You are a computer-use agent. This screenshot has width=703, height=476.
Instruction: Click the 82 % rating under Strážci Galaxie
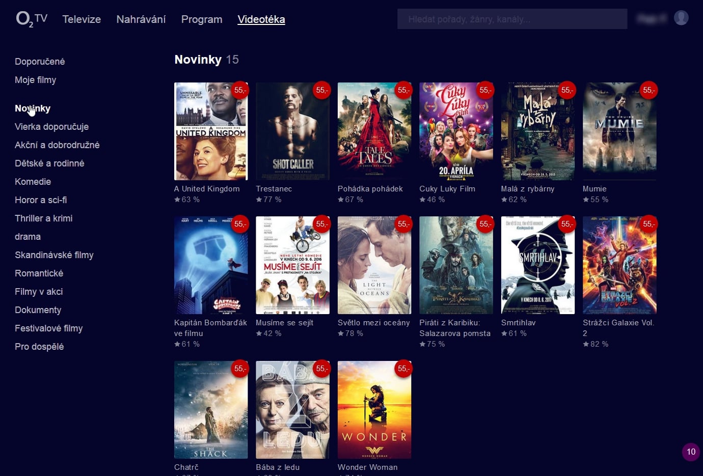(x=596, y=344)
